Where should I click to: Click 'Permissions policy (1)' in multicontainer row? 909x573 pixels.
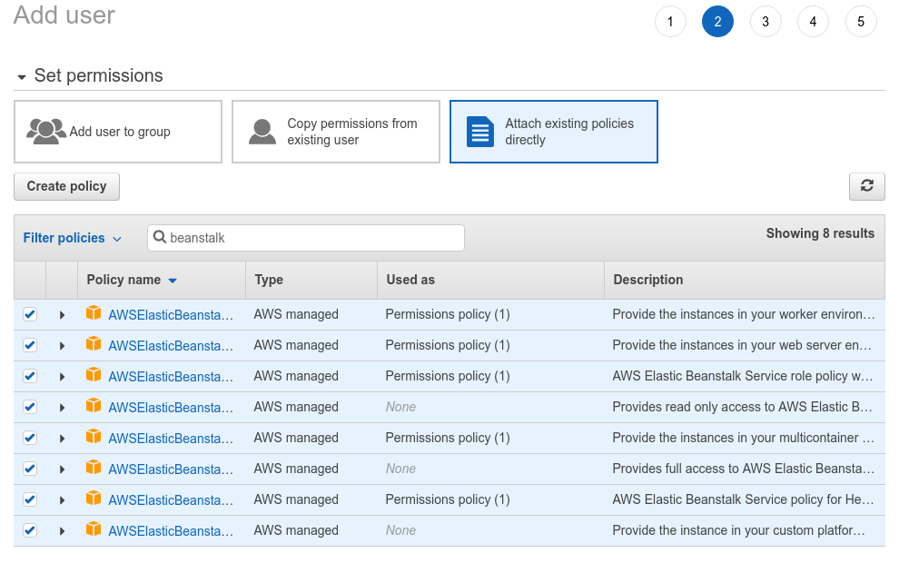pyautogui.click(x=448, y=438)
